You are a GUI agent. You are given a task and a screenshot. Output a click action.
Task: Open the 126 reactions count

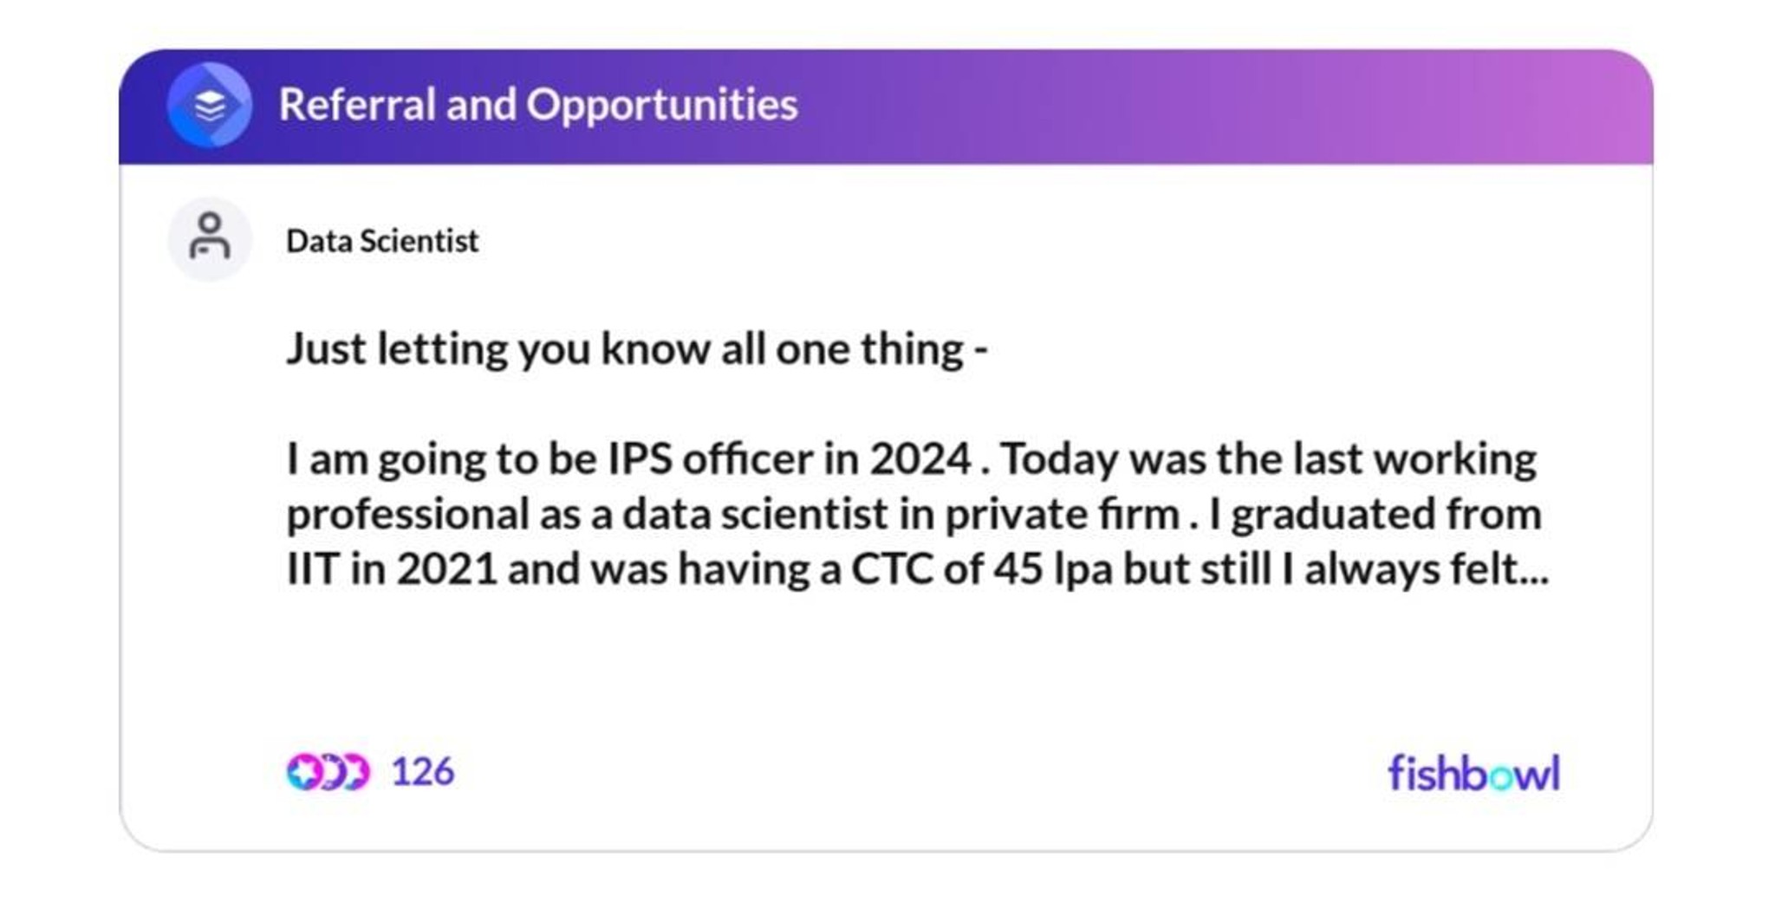(422, 771)
